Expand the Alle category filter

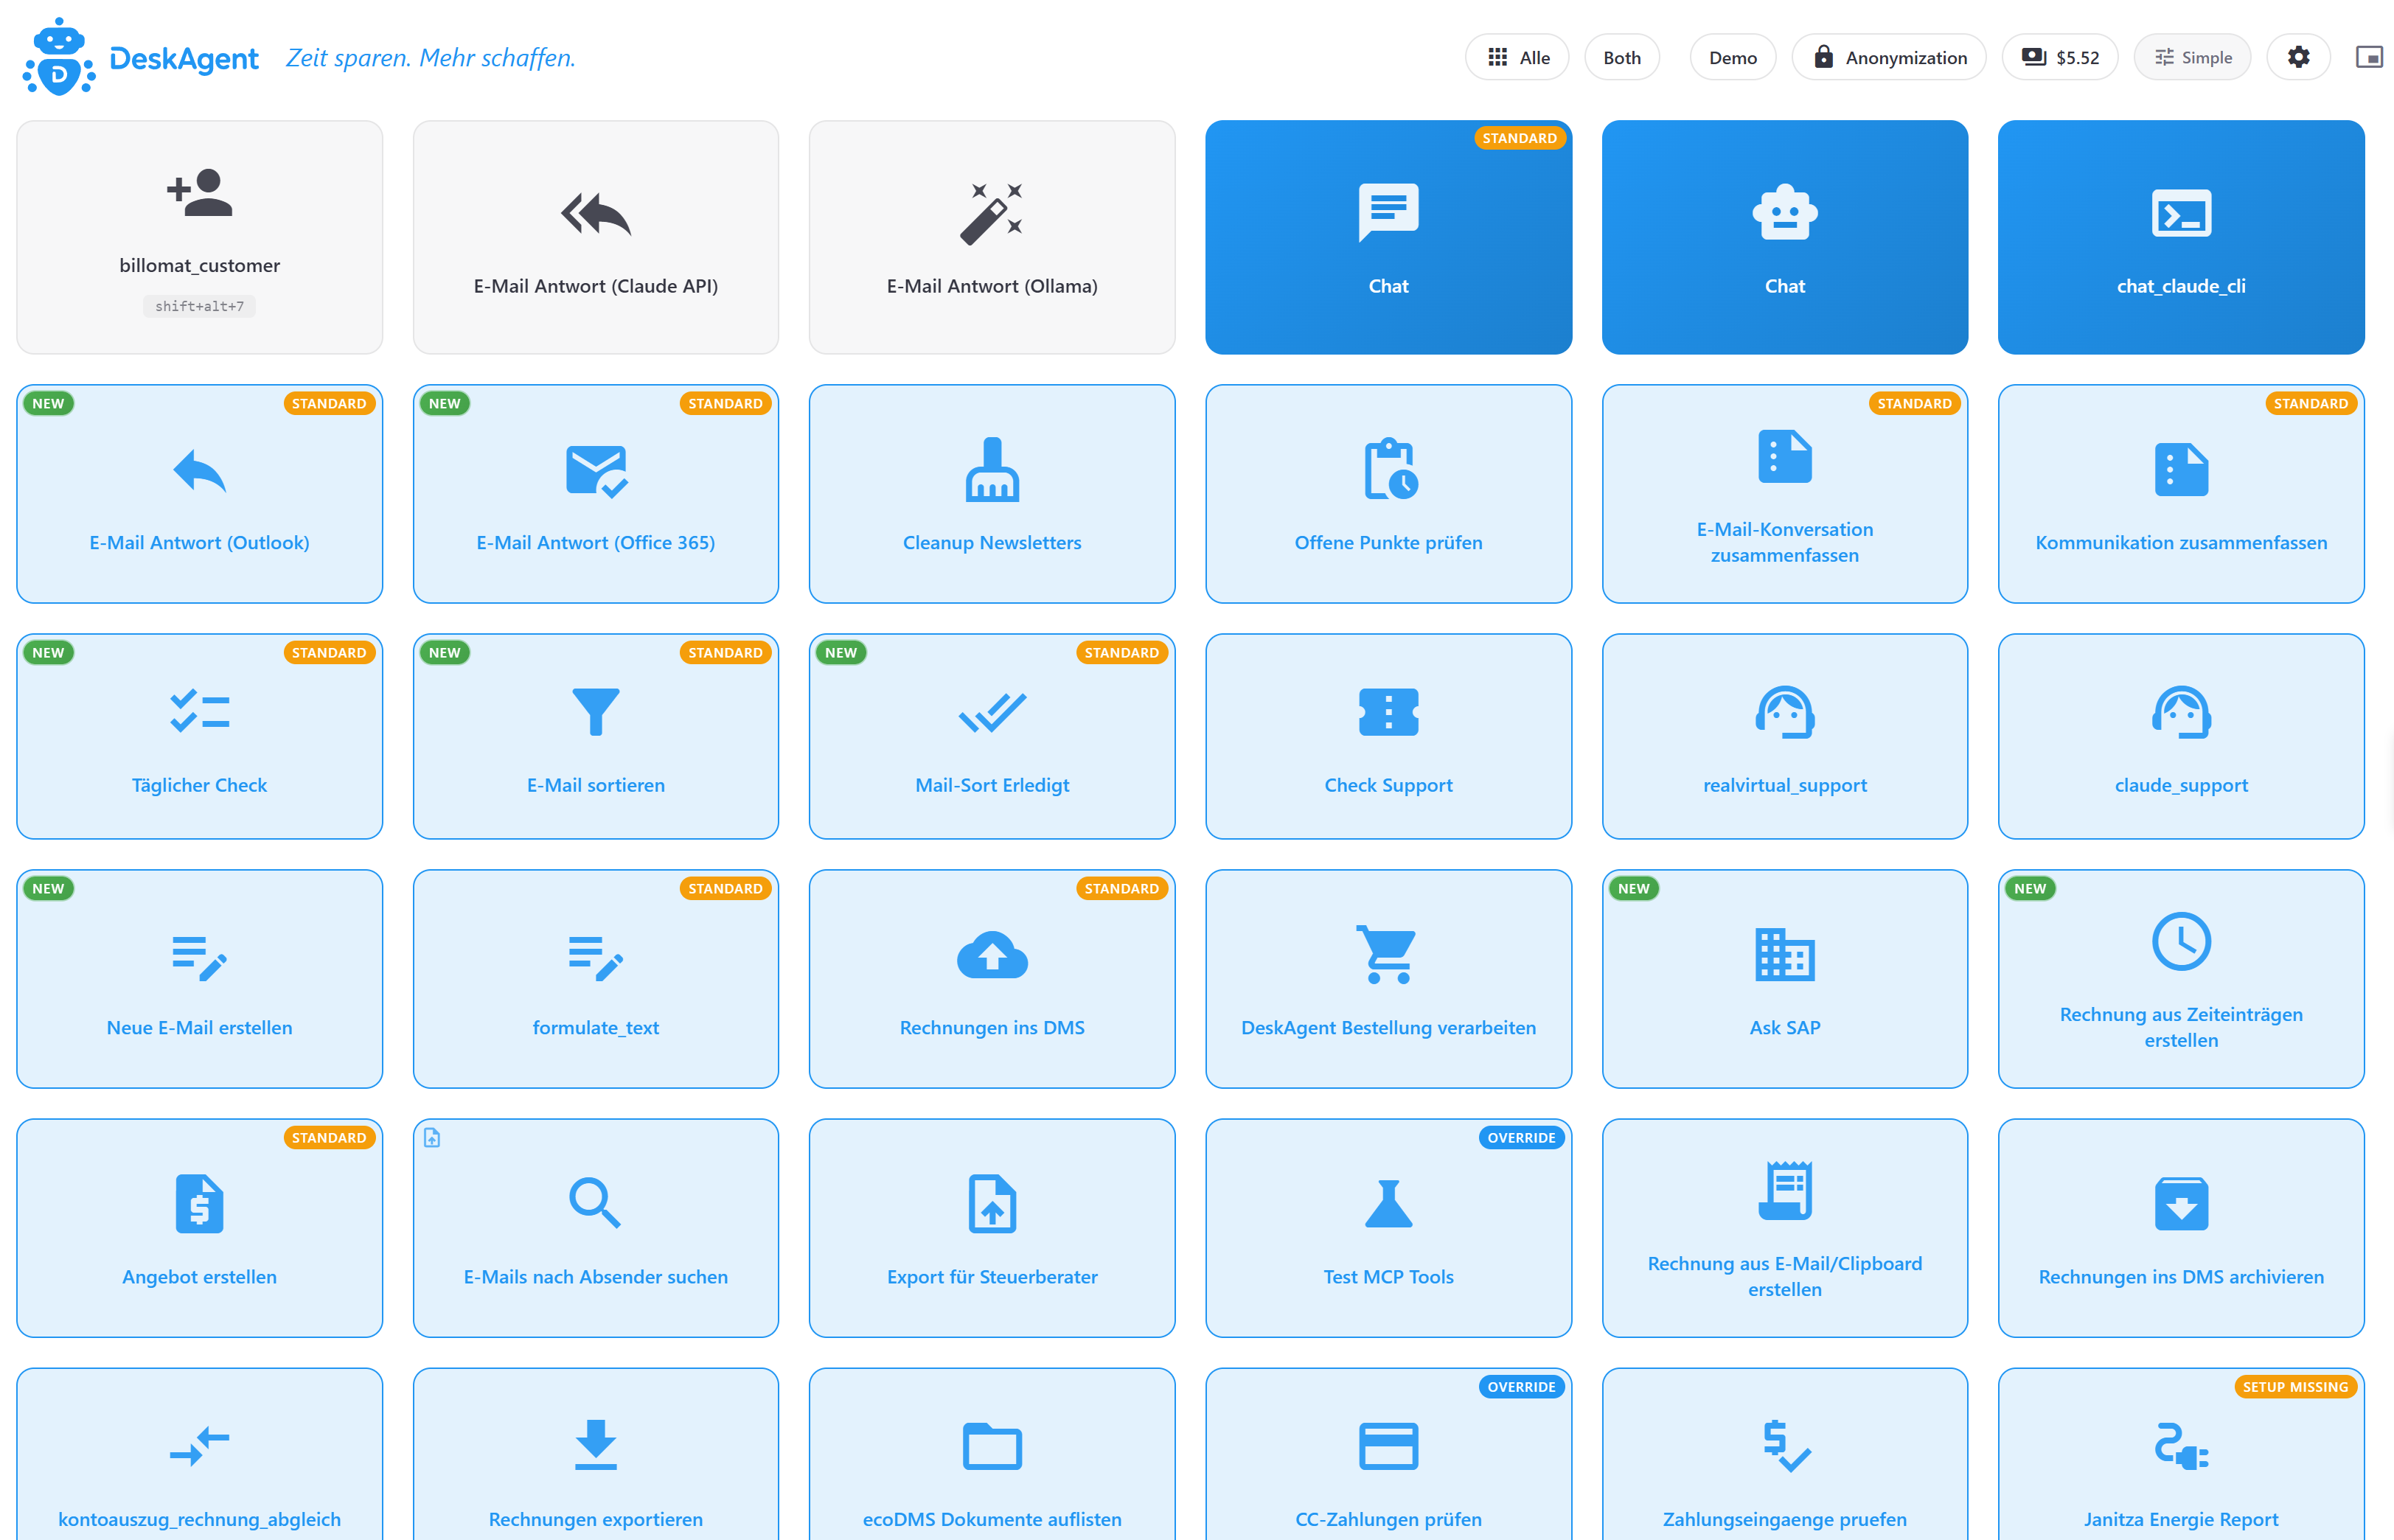[1516, 57]
